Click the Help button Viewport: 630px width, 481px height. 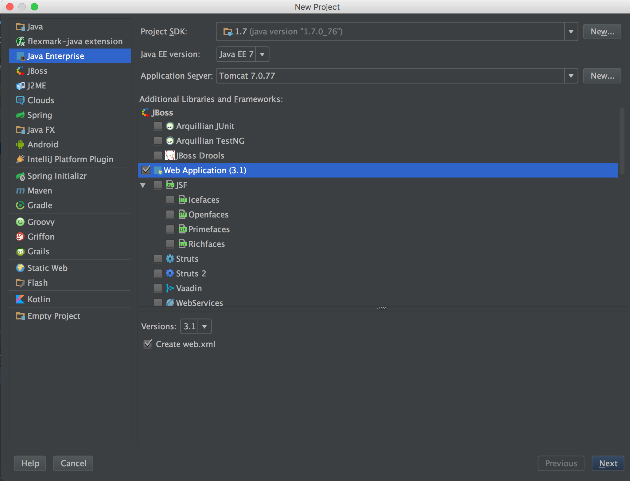coord(30,463)
